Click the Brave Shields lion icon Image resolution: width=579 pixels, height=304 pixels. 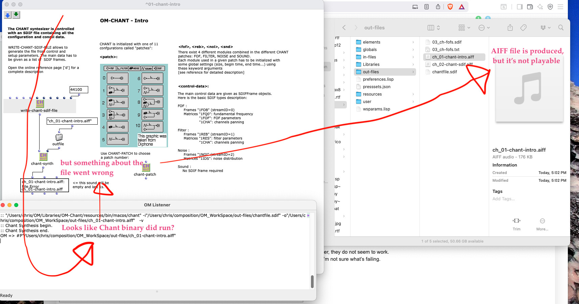450,7
